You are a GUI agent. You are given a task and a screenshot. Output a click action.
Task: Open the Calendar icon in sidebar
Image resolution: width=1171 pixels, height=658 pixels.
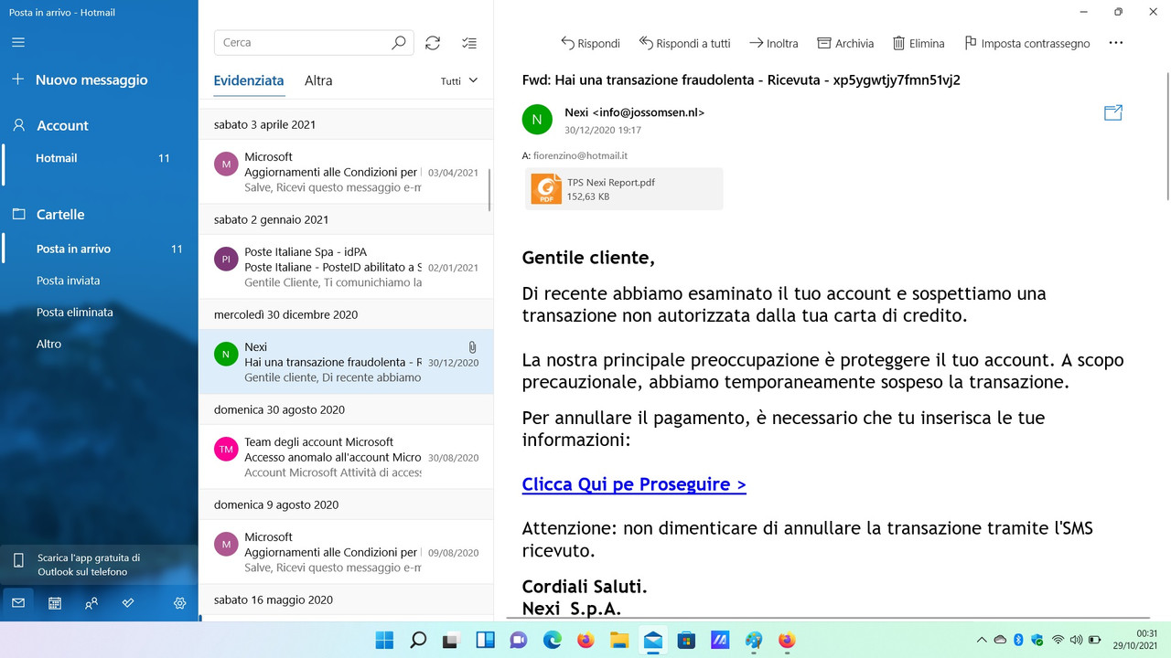point(55,603)
